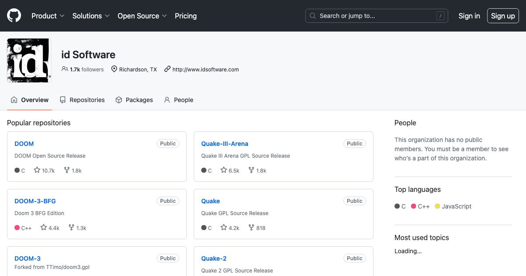This screenshot has width=526, height=276.
Task: Select the Repositories tab book icon
Action: (62, 100)
